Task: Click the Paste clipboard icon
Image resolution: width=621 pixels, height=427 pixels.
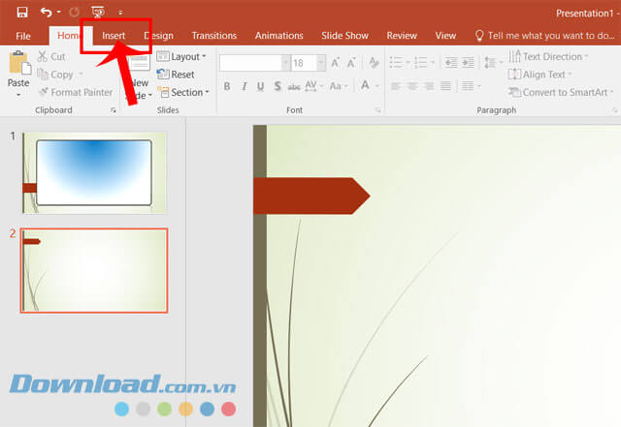Action: tap(19, 63)
